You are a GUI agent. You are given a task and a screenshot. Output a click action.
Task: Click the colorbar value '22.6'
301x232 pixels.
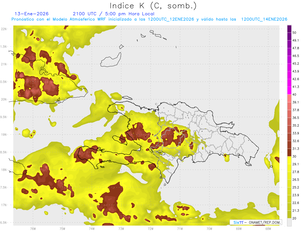click(x=296, y=203)
